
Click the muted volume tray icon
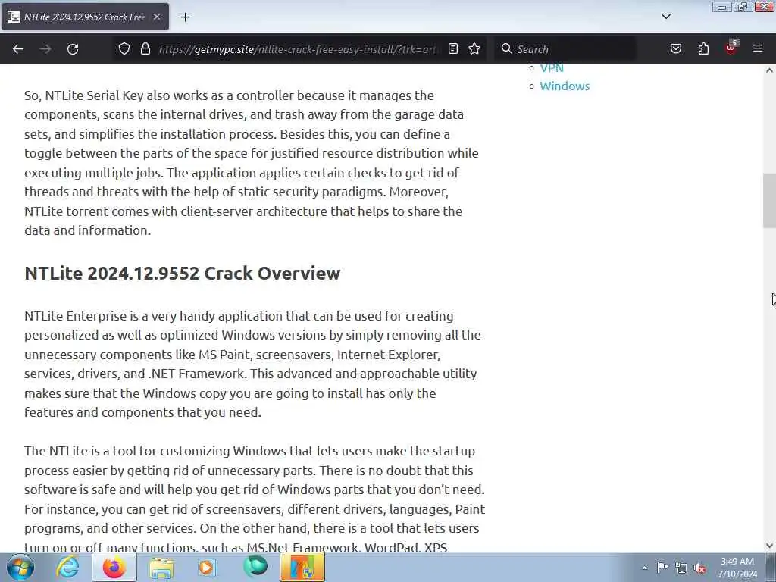tap(699, 568)
